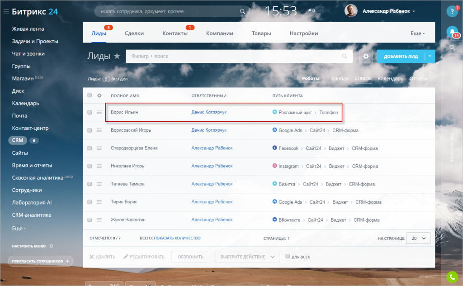Viewport: 463px width, 286px height.
Task: Open the Настройки tab
Action: [x=303, y=33]
